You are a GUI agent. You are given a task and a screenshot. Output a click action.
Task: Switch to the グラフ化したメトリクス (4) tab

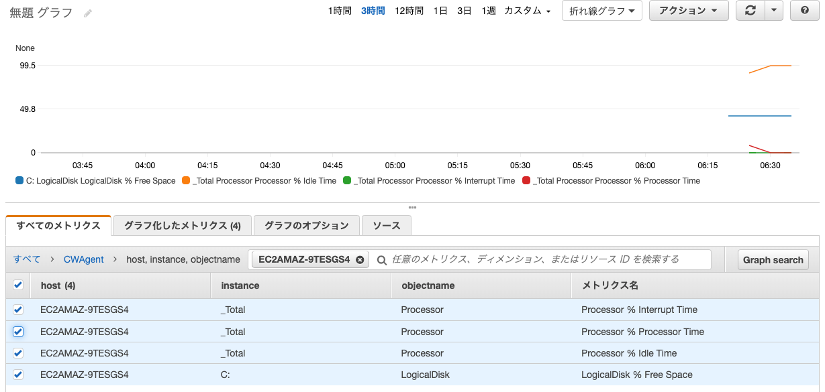pos(183,225)
